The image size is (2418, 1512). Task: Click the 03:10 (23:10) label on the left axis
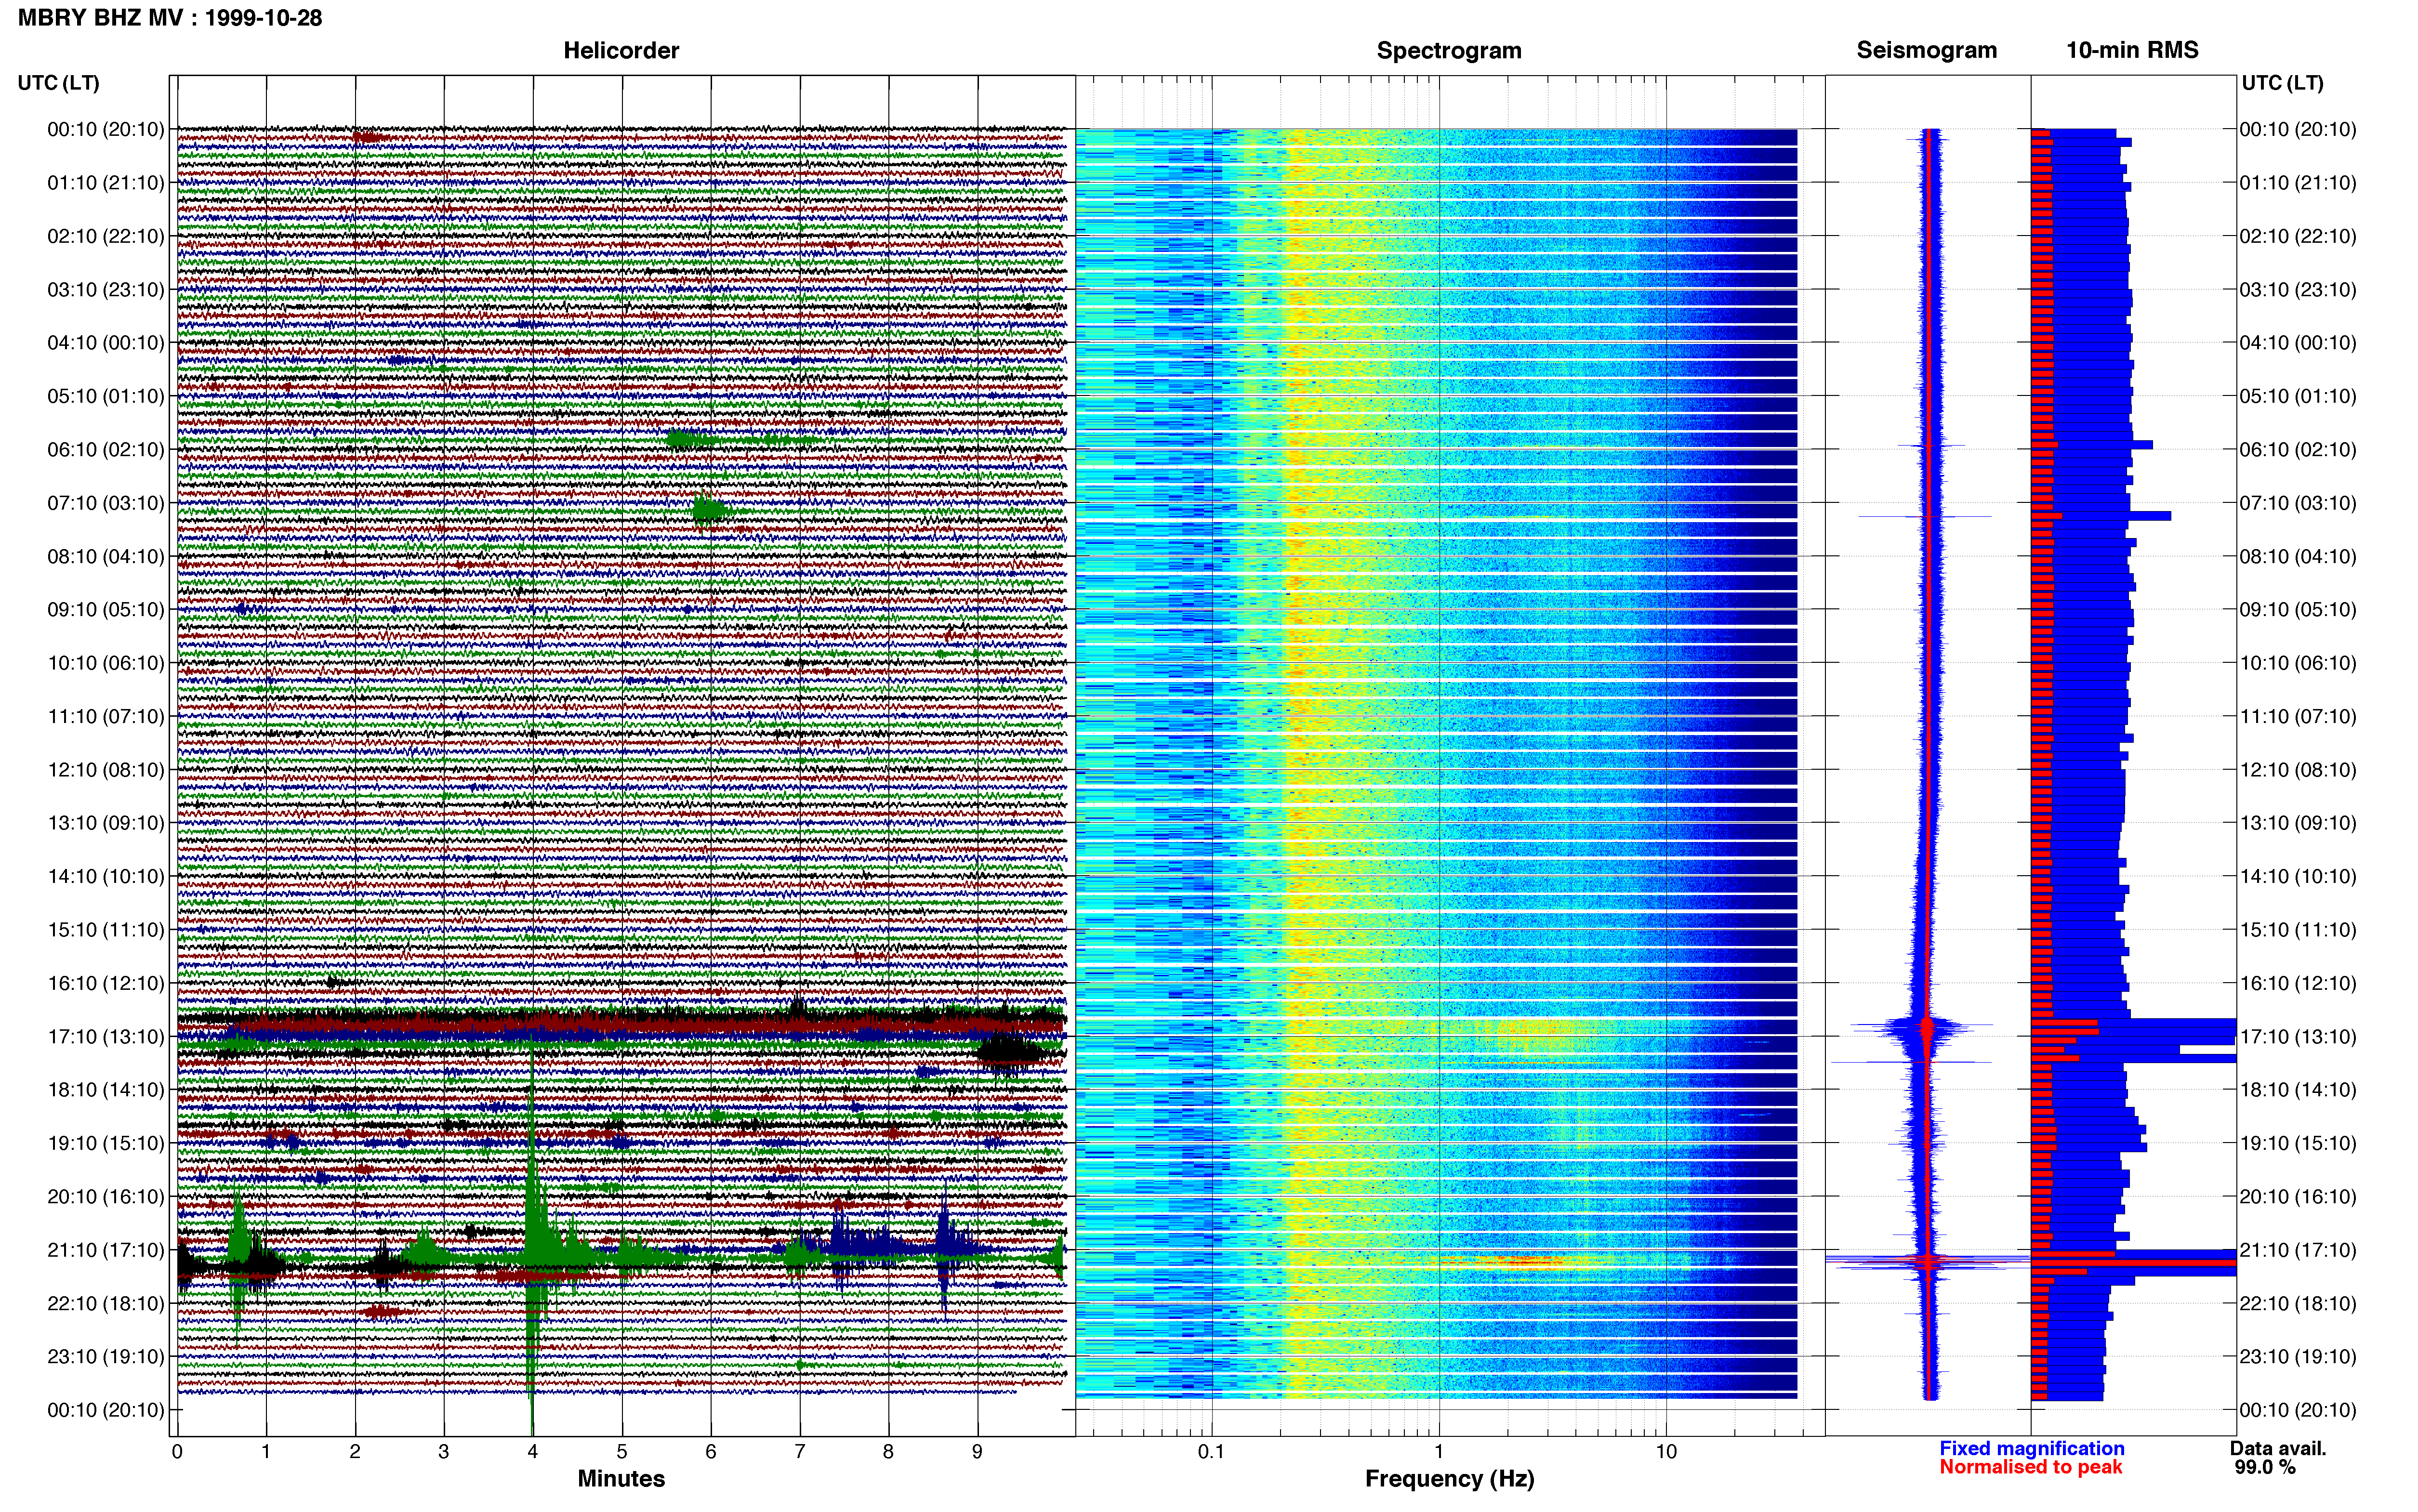[x=106, y=290]
